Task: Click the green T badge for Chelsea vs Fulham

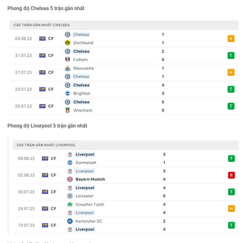Action: click(x=231, y=56)
